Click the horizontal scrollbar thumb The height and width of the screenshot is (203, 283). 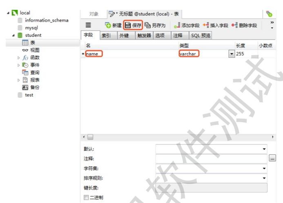click(90, 137)
